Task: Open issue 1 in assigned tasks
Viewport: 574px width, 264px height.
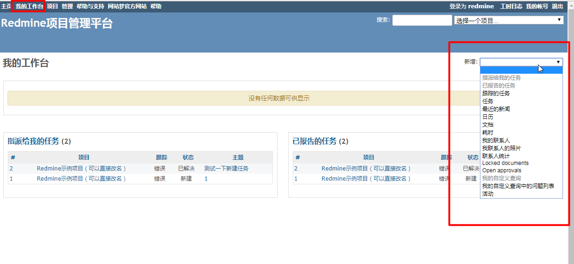Action: [11, 179]
